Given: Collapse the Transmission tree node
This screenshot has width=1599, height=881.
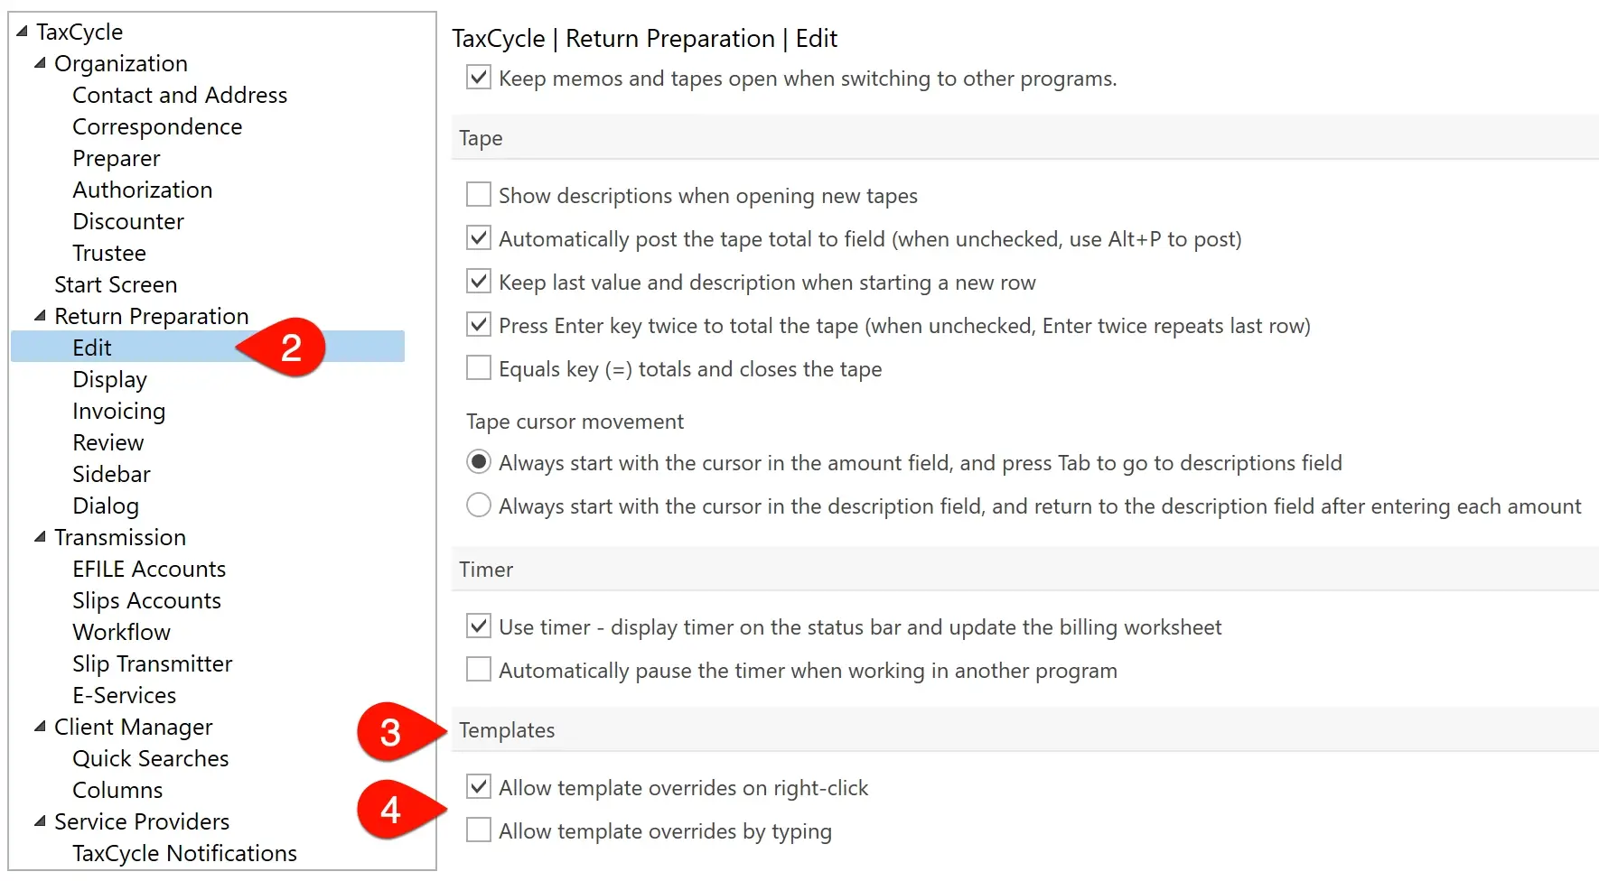Looking at the screenshot, I should pyautogui.click(x=40, y=537).
